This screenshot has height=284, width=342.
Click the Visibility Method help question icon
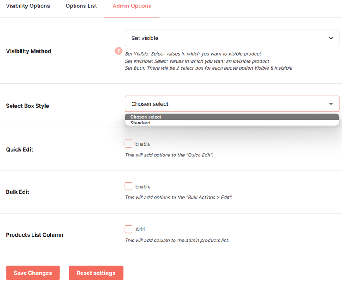[118, 51]
